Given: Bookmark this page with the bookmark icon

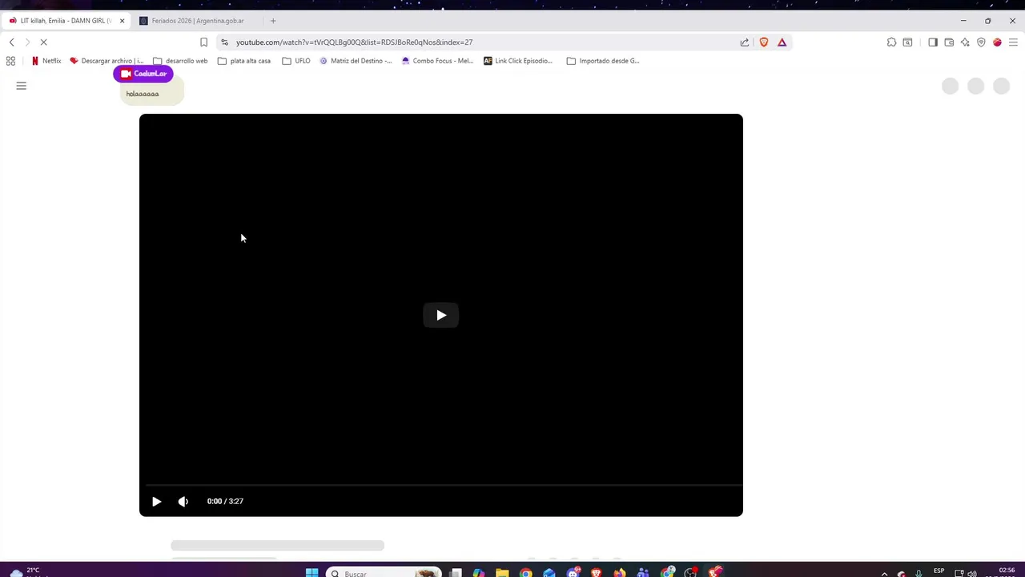Looking at the screenshot, I should tap(203, 42).
